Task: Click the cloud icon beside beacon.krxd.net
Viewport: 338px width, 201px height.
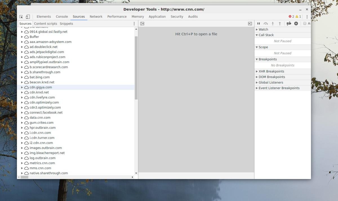Action: 26,82
